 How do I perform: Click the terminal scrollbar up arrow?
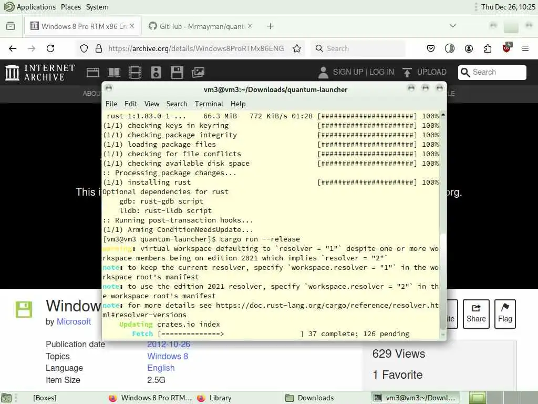pyautogui.click(x=443, y=115)
